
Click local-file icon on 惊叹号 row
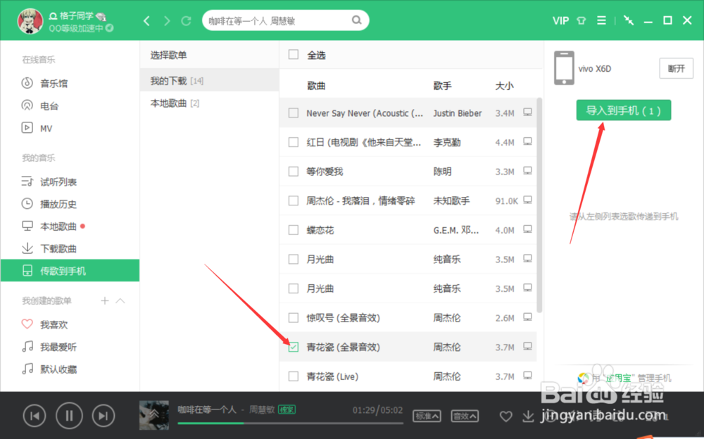click(527, 317)
